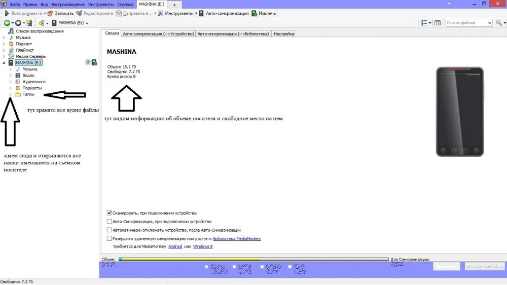The width and height of the screenshot is (507, 285).
Task: Click the green back navigation button
Action: click(x=7, y=23)
